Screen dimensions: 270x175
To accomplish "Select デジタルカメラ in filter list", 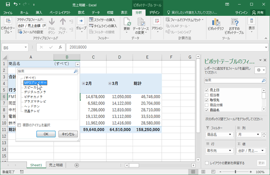I will coord(35,92).
